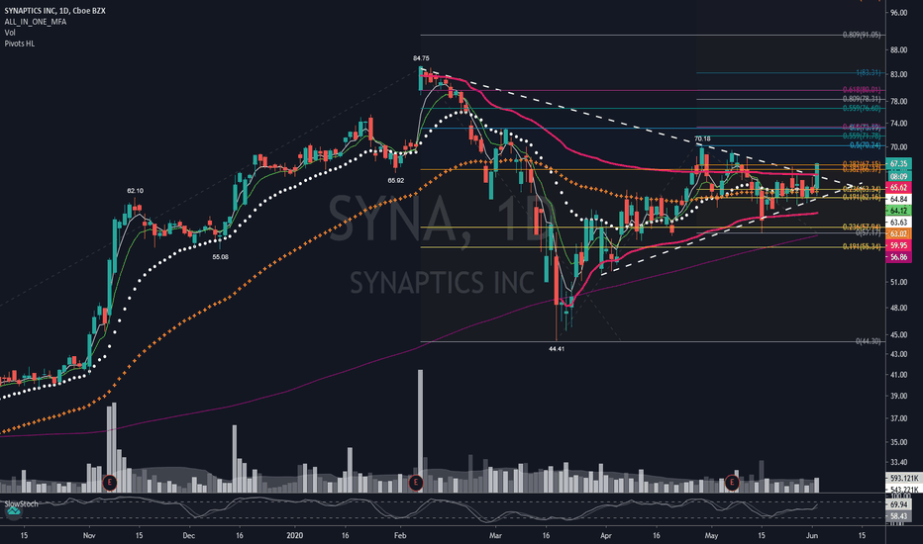Click the 69.94 SlowStoch value label

tap(898, 505)
